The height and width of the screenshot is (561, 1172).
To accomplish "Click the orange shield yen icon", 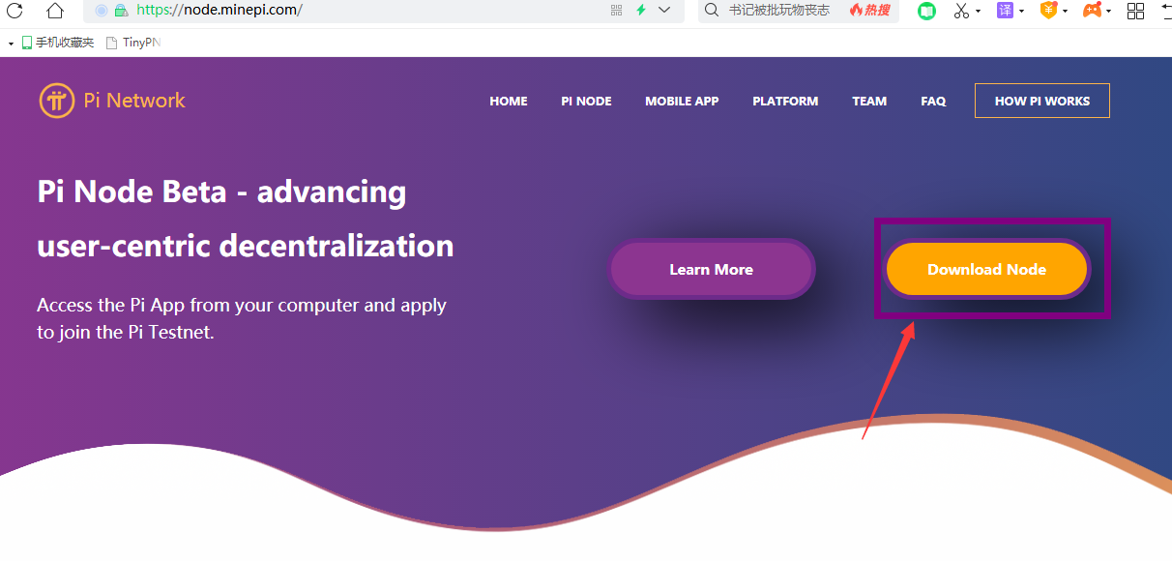I will tap(1048, 10).
